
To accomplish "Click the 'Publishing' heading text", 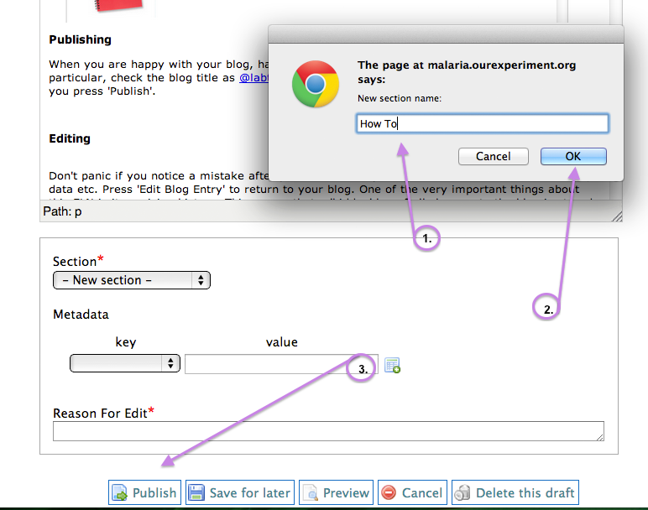I will coord(81,39).
